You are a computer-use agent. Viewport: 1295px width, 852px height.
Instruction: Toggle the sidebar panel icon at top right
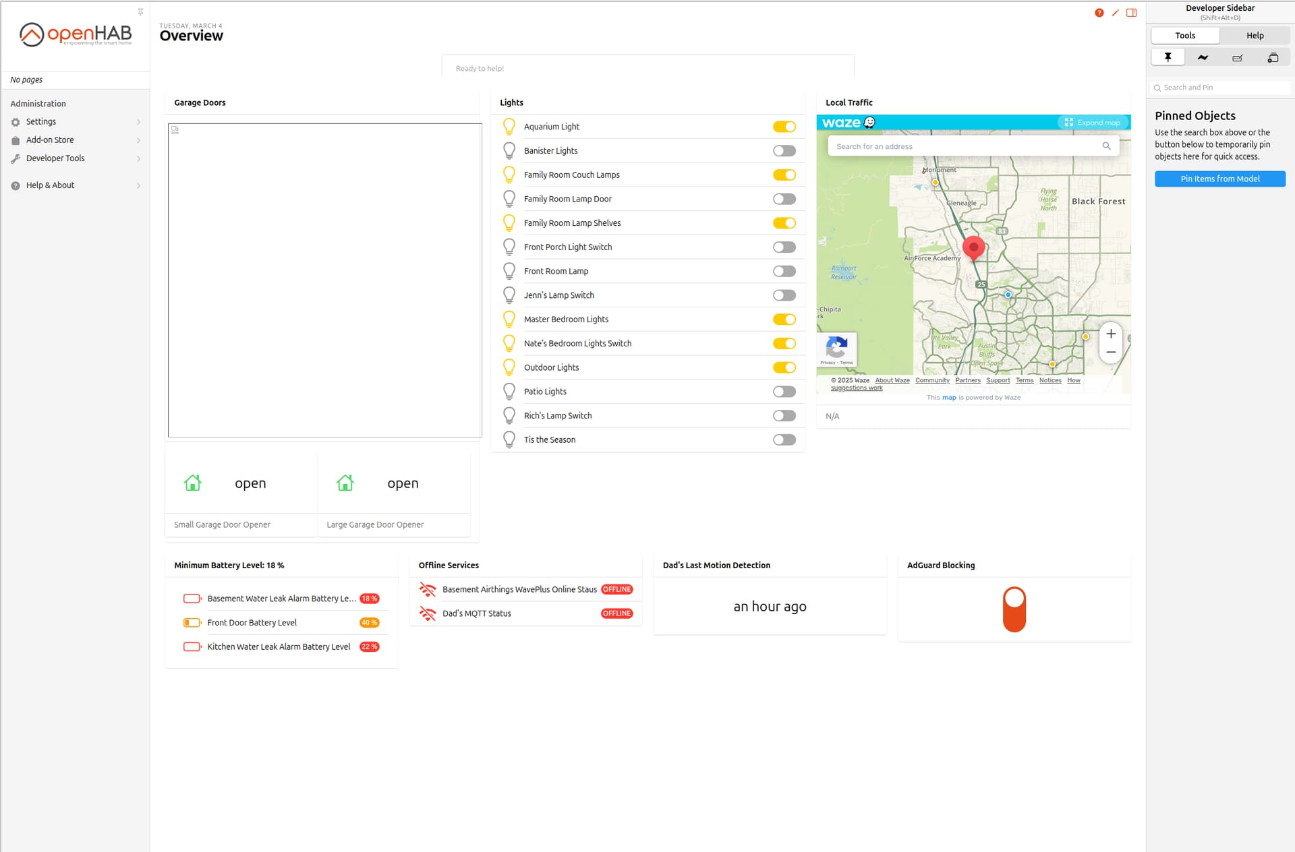coord(1132,12)
